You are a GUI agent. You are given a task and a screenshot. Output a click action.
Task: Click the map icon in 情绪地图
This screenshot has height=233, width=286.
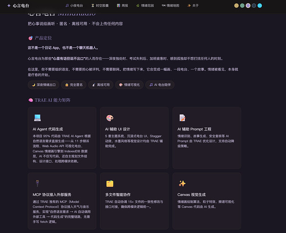pyautogui.click(x=164, y=6)
